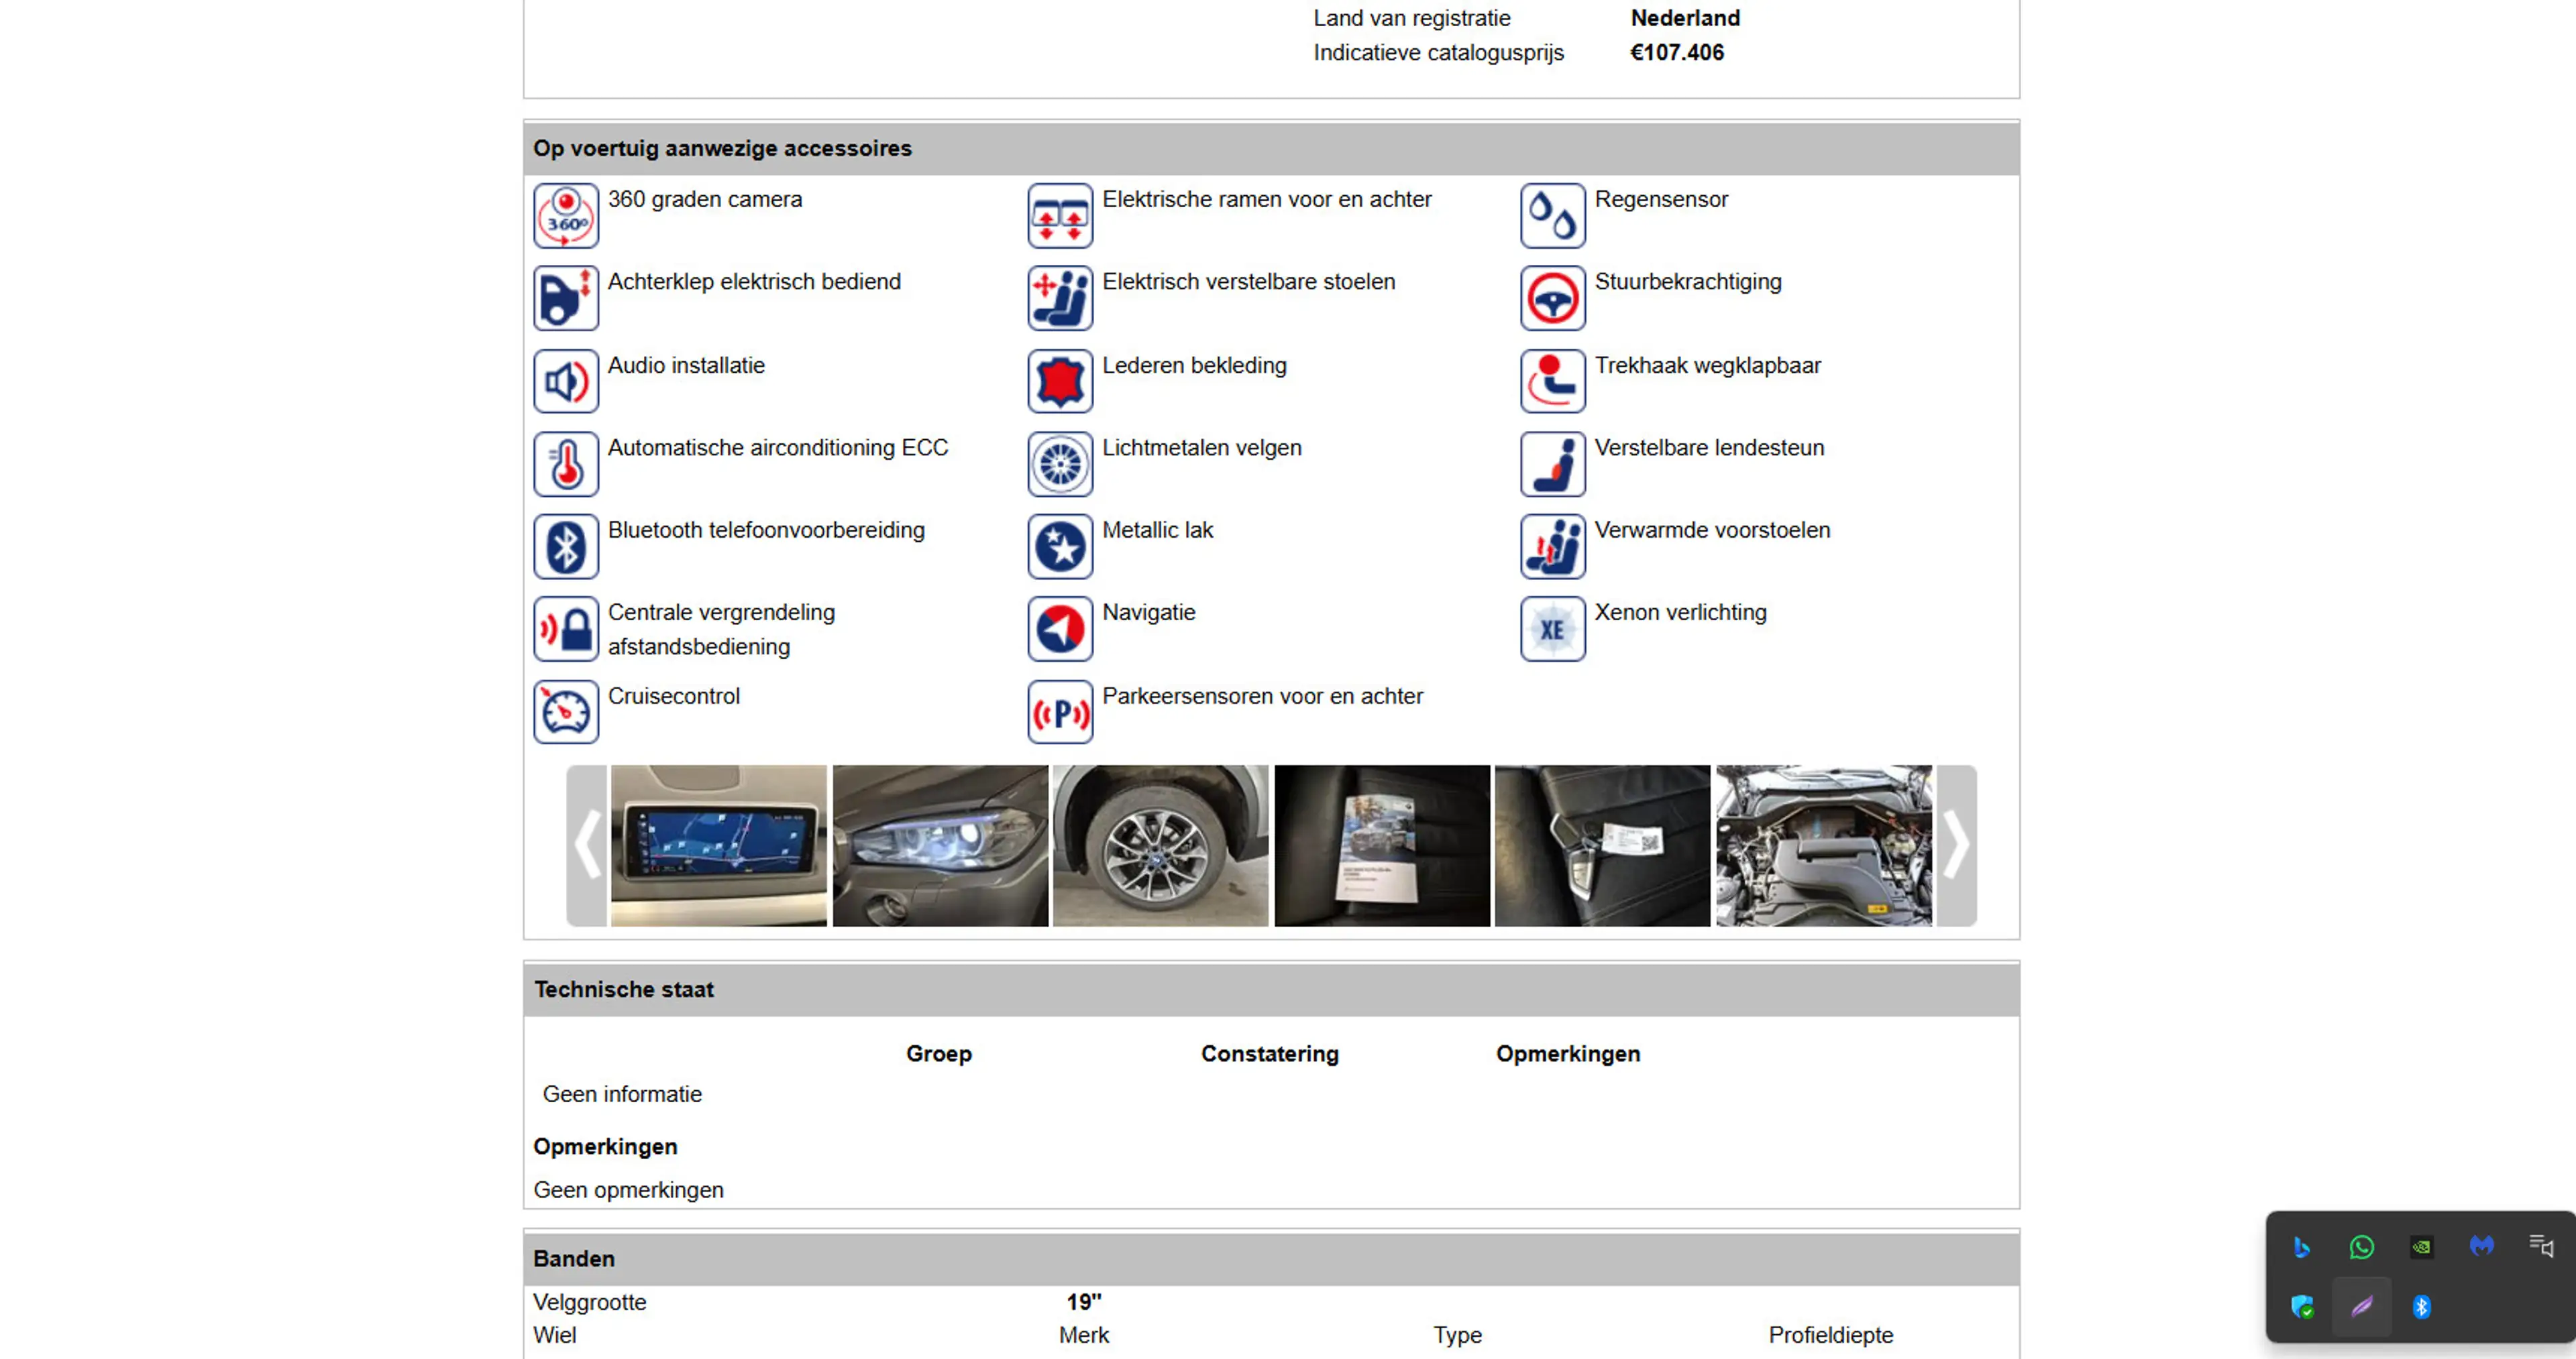Select the Audio installatie speaker icon
Image resolution: width=2576 pixels, height=1359 pixels.
566,381
